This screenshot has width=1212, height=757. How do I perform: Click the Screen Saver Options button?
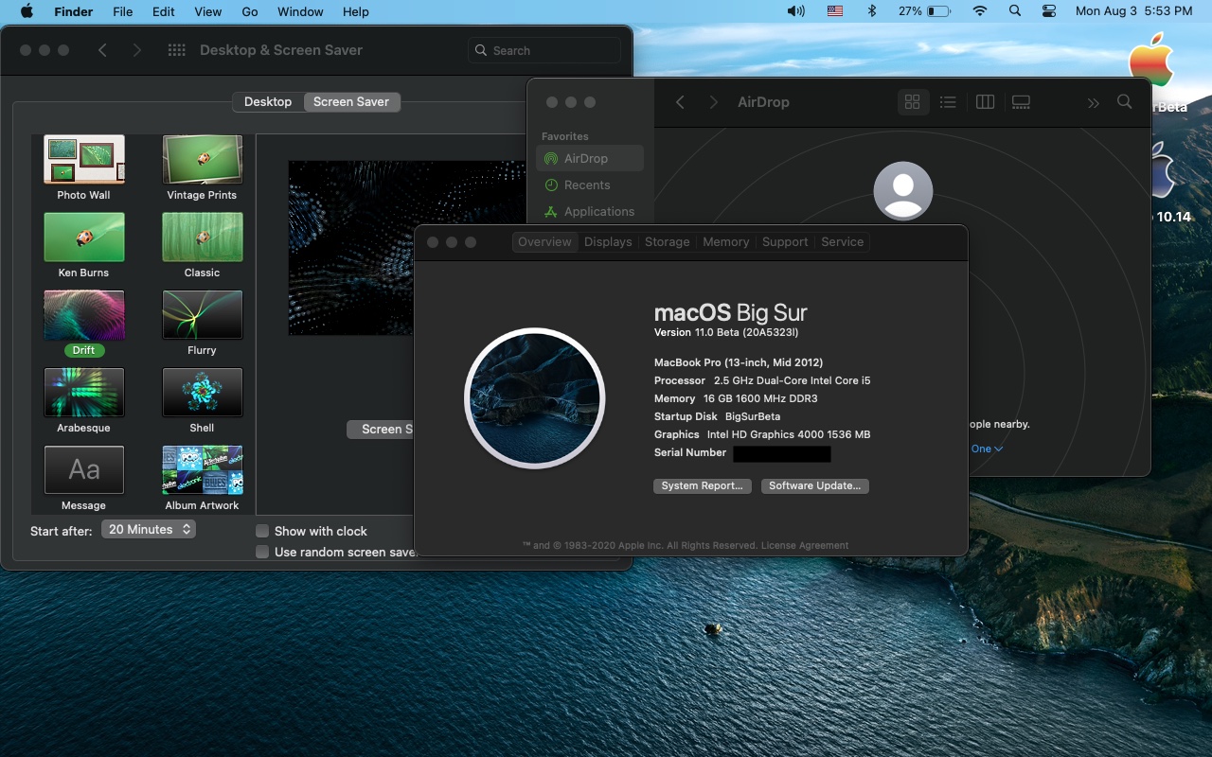(x=381, y=429)
